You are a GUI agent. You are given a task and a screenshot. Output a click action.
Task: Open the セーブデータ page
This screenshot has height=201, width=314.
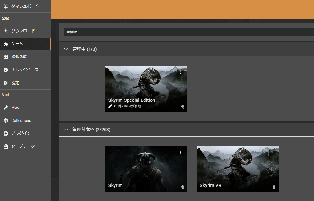pos(26,146)
